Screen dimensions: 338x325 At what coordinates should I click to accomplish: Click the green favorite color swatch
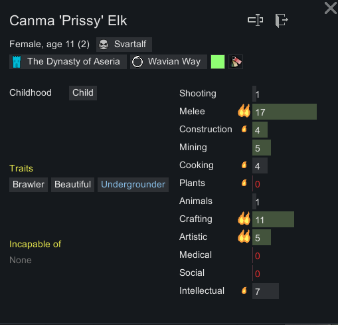[x=218, y=62]
